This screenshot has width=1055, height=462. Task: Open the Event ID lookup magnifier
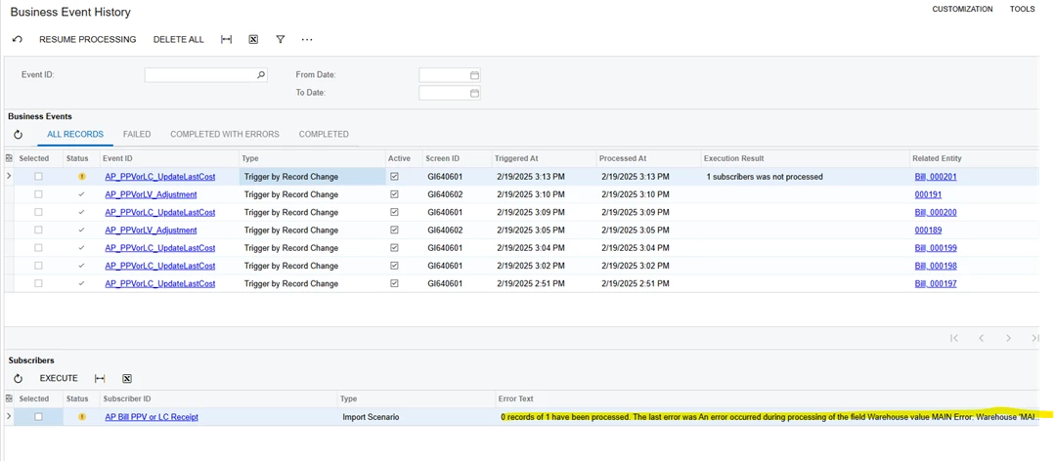(261, 75)
